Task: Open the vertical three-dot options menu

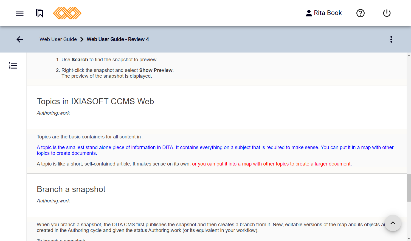Action: point(391,39)
